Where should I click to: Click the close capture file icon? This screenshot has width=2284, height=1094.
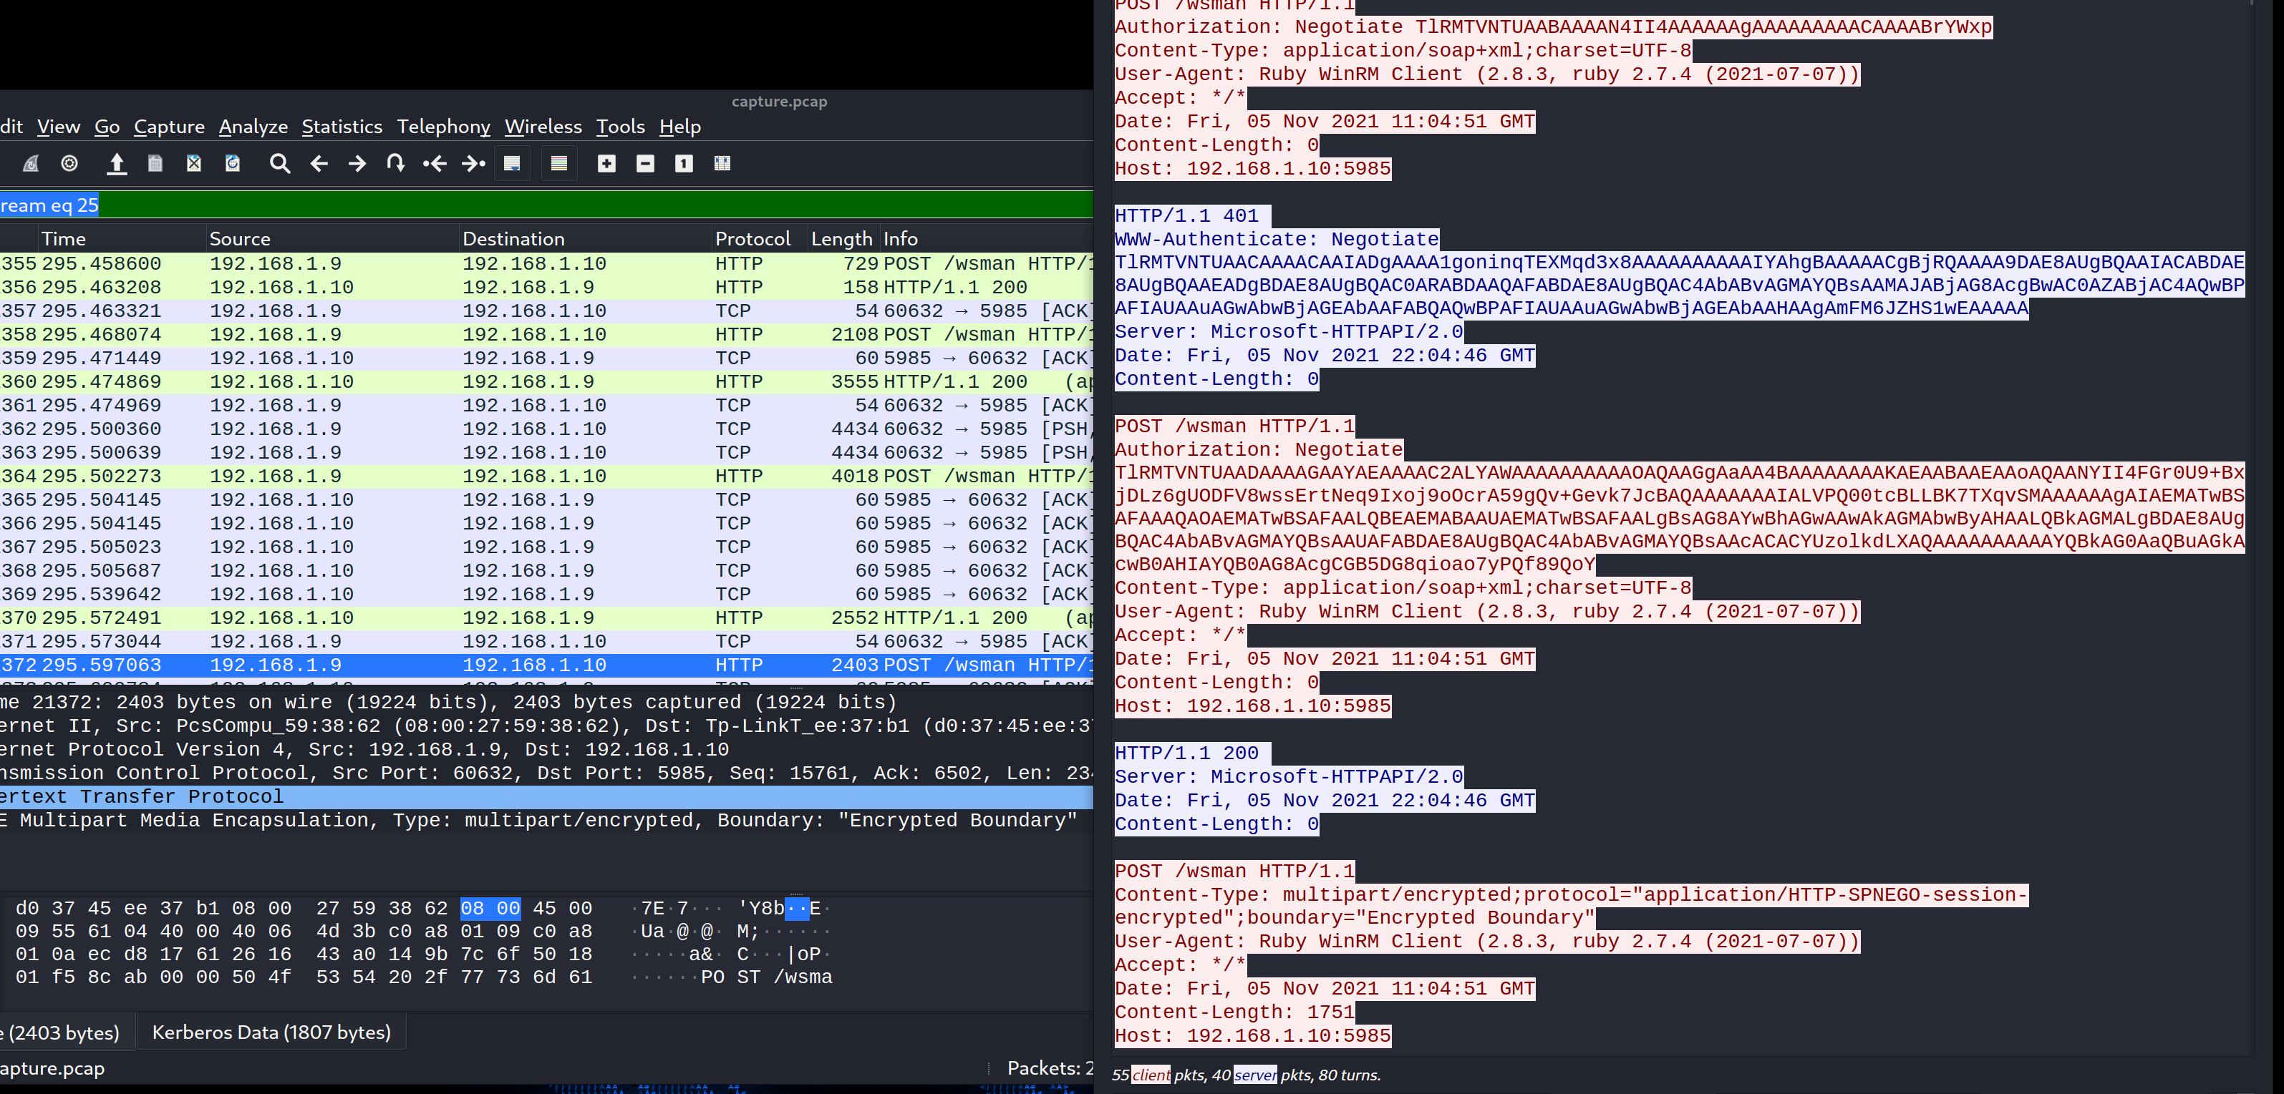tap(193, 163)
